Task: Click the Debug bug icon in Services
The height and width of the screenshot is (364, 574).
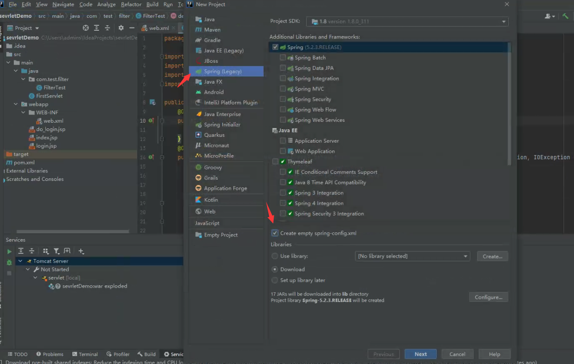Action: pos(9,263)
